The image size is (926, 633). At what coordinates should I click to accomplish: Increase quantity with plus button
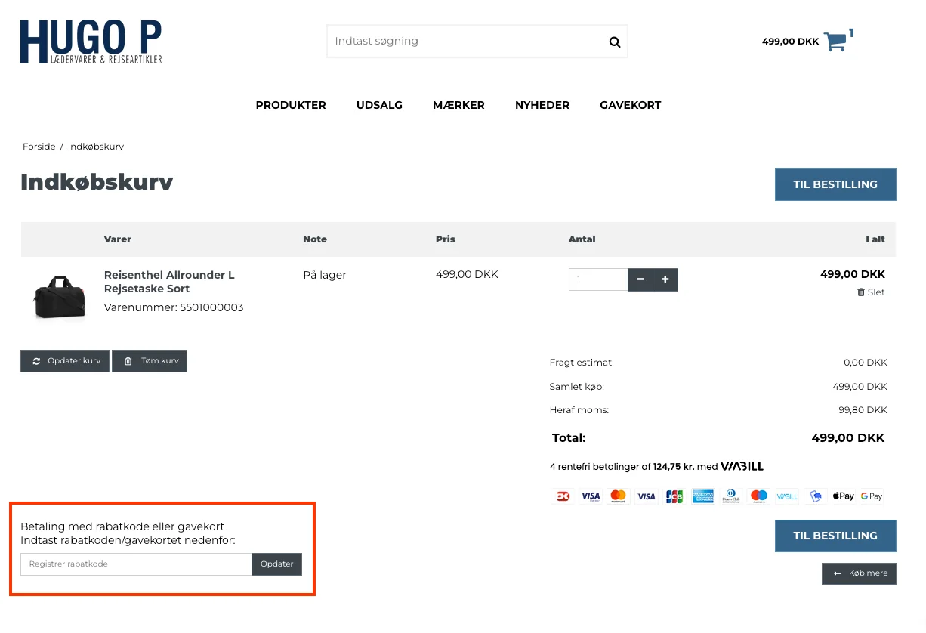(x=665, y=279)
